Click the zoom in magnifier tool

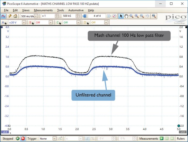click(x=137, y=16)
